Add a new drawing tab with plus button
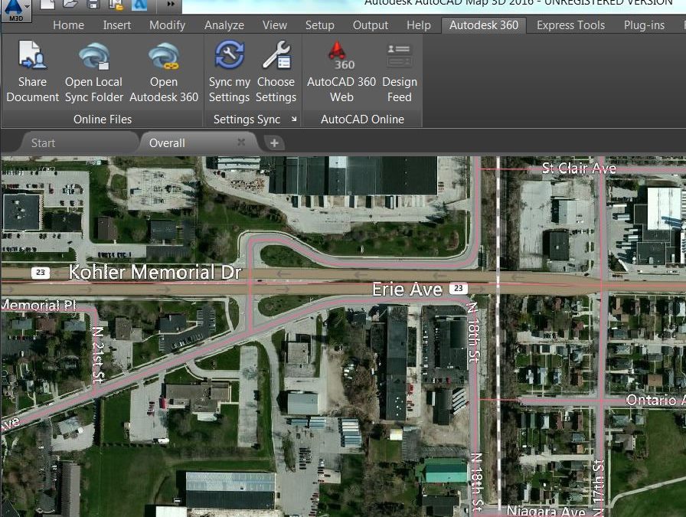The width and height of the screenshot is (686, 517). (274, 143)
